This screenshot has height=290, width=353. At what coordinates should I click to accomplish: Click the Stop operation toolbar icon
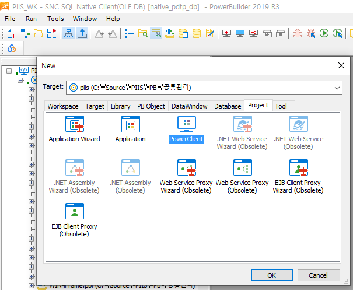281,33
